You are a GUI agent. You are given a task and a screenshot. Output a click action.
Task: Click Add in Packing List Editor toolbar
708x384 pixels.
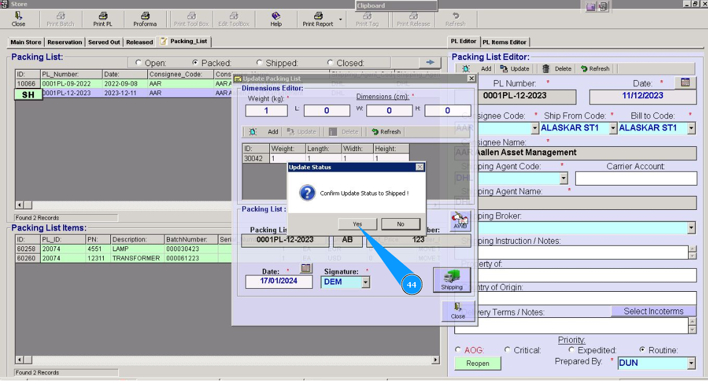[x=486, y=69]
